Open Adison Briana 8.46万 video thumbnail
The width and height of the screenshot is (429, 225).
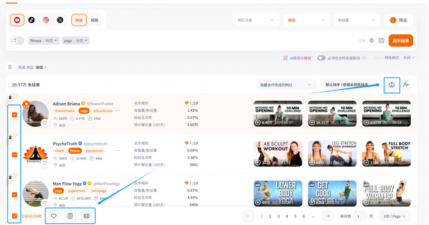(278, 113)
